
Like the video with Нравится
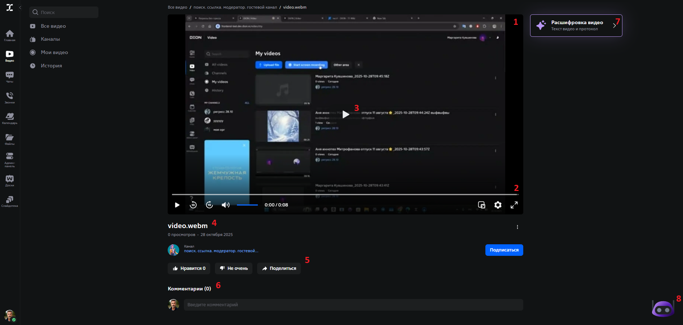pos(189,268)
